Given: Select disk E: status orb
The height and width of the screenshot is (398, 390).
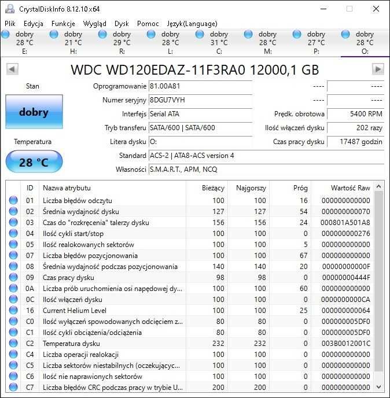Looking at the screenshot, I should 5,34.
